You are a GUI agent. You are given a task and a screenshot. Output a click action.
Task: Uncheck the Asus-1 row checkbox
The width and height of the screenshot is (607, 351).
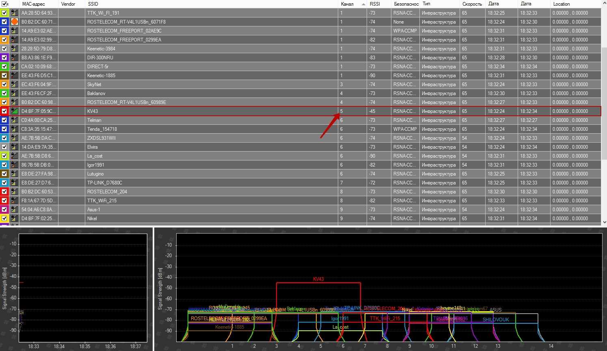pos(4,210)
